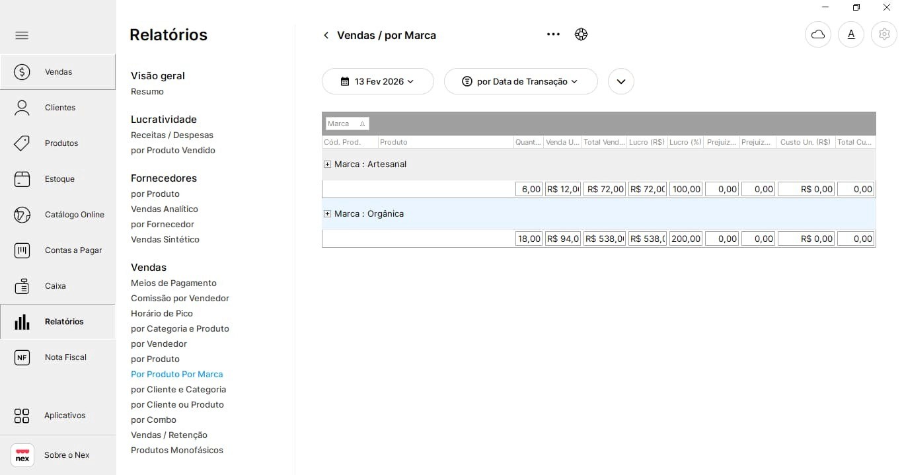The image size is (902, 475).
Task: Open the por Combo report
Action: pyautogui.click(x=154, y=420)
